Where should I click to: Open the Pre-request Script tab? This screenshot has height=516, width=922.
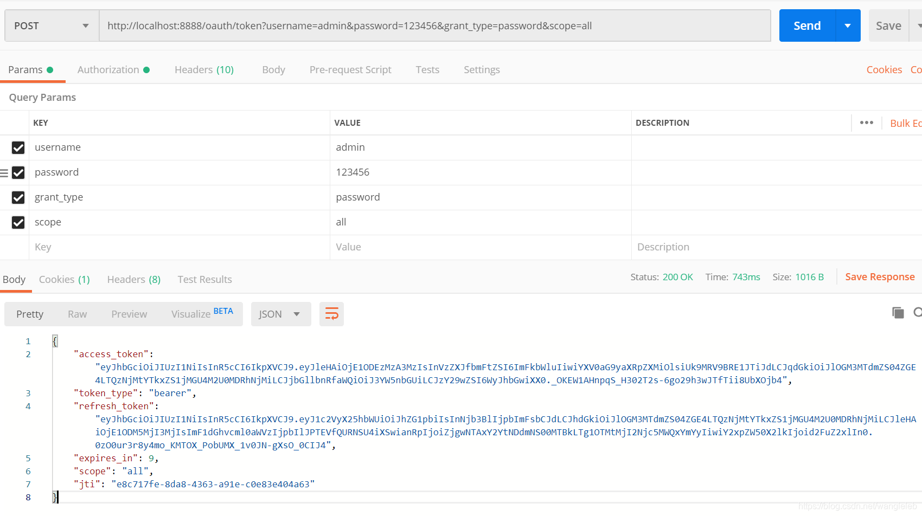click(x=350, y=69)
